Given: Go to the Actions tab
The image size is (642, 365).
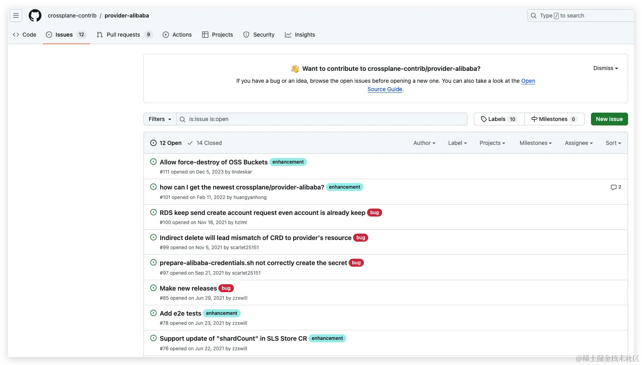Looking at the screenshot, I should tap(177, 35).
